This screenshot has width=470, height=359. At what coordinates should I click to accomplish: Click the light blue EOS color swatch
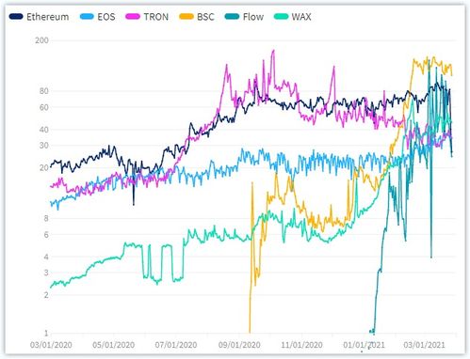coord(87,17)
